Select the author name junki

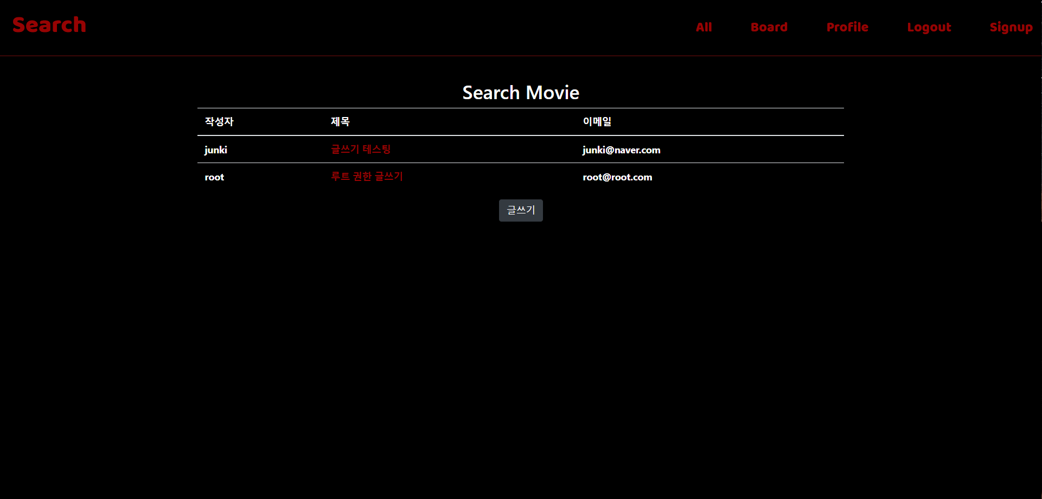pyautogui.click(x=215, y=150)
